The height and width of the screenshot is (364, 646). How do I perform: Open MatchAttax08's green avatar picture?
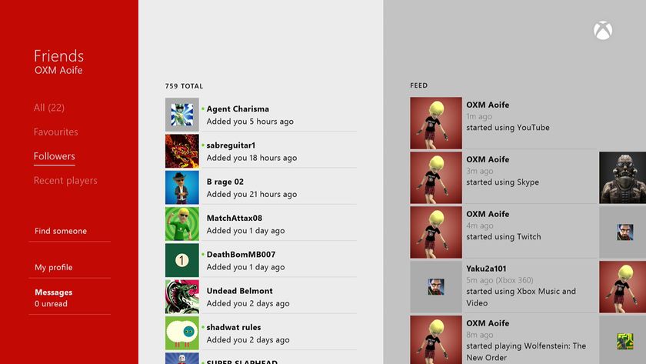click(182, 224)
